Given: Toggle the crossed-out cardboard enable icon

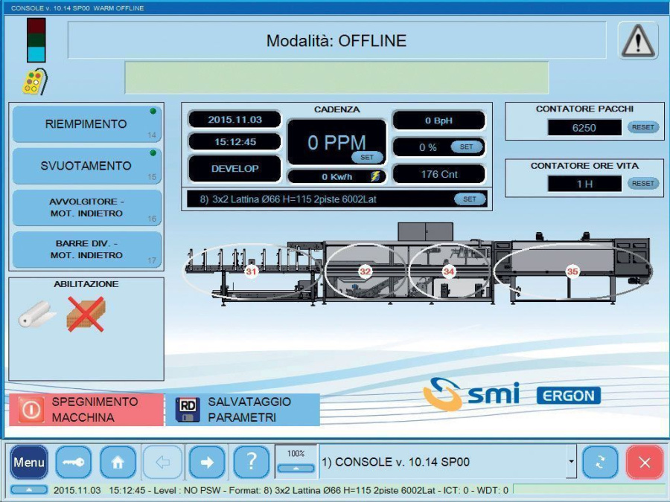Looking at the screenshot, I should click(86, 315).
